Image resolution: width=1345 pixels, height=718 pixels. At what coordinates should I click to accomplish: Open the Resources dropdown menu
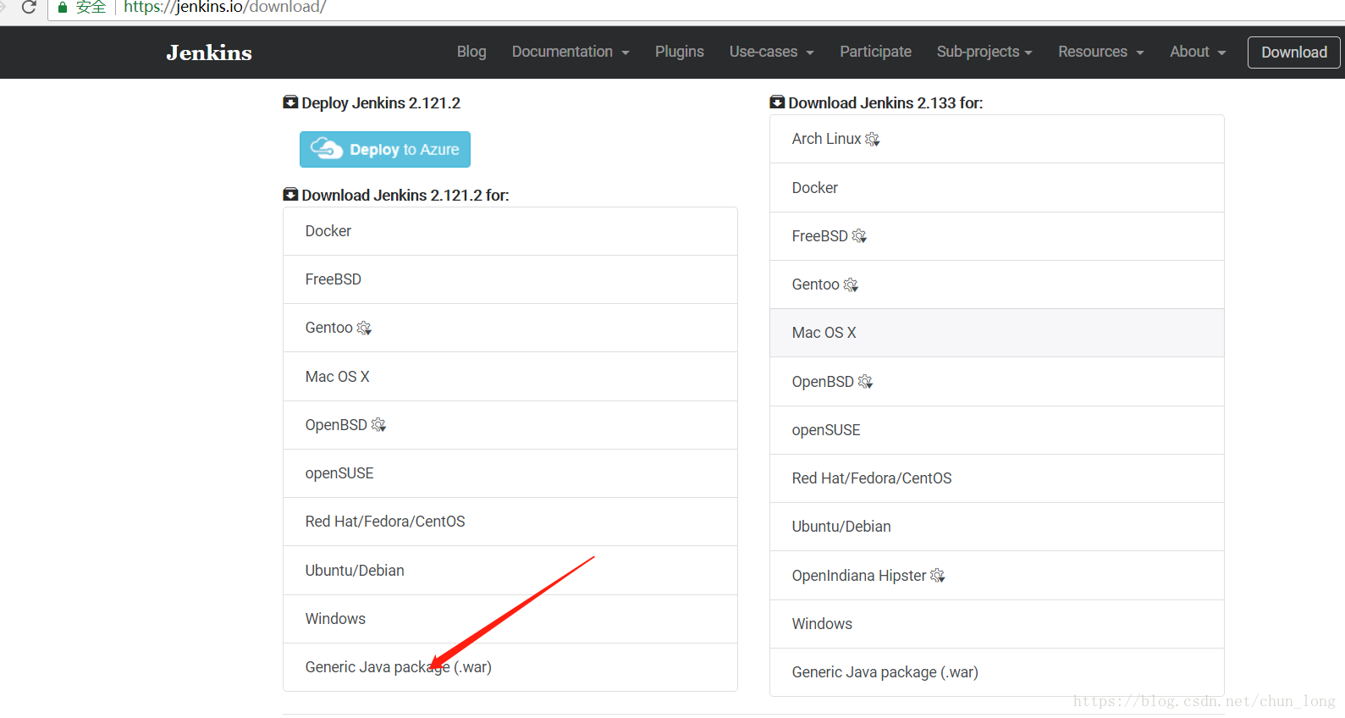coord(1100,52)
